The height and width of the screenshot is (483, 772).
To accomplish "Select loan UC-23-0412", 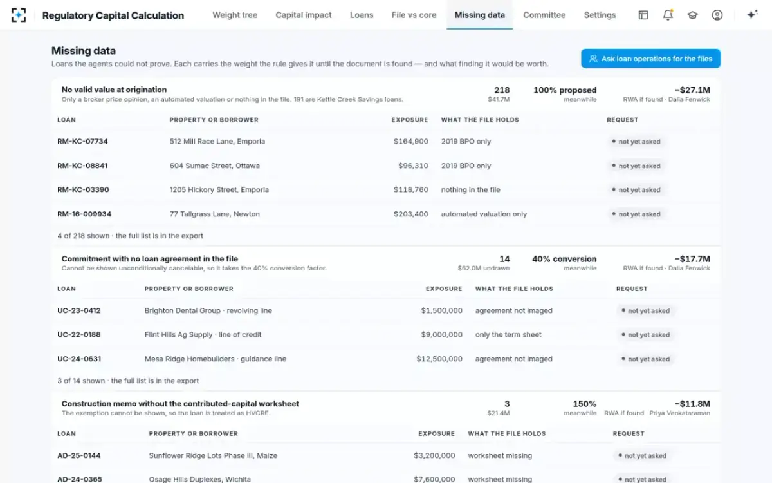I will click(79, 311).
